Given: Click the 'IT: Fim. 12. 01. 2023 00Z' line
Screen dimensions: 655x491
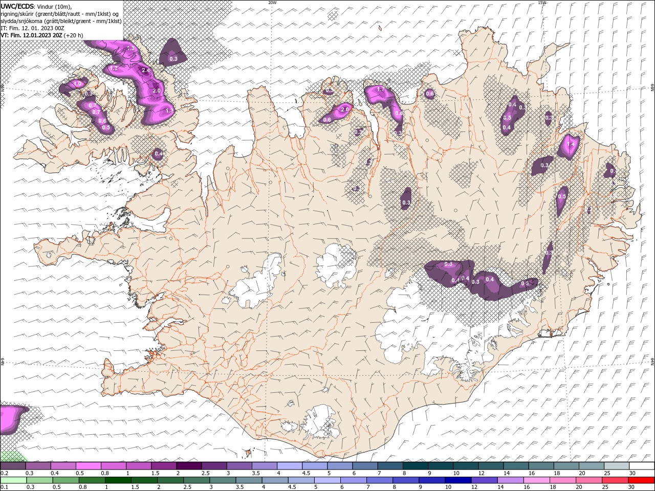Looking at the screenshot, I should click(32, 28).
